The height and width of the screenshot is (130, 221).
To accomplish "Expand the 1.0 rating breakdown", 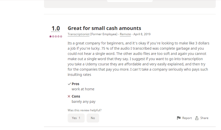I will [56, 28].
